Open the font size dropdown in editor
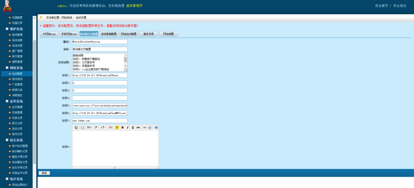The height and width of the screenshot is (188, 414). point(103,127)
